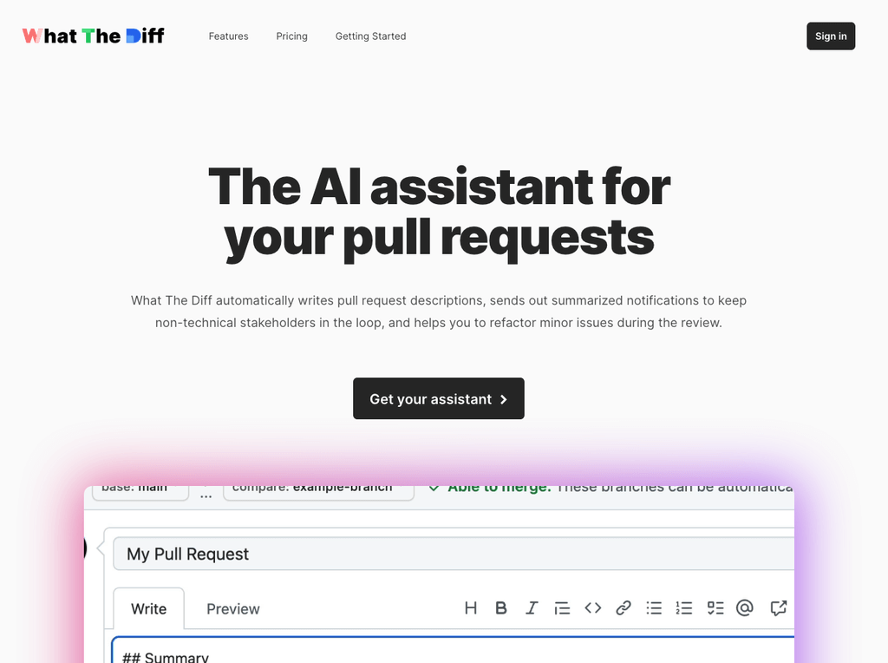The image size is (888, 663).
Task: Toggle bold formatting icon
Action: click(500, 608)
